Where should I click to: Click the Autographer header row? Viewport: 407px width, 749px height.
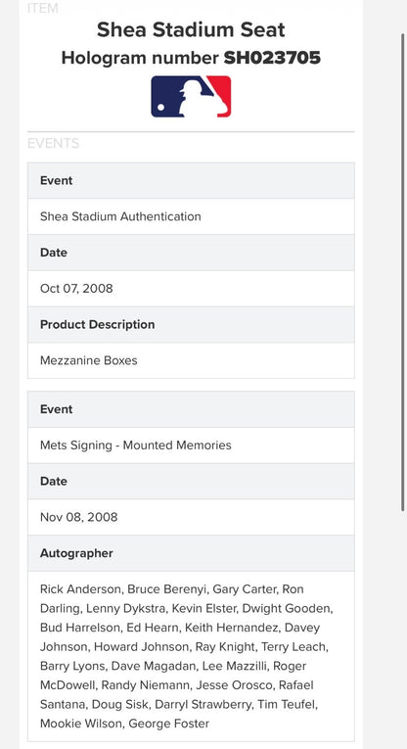coord(191,553)
